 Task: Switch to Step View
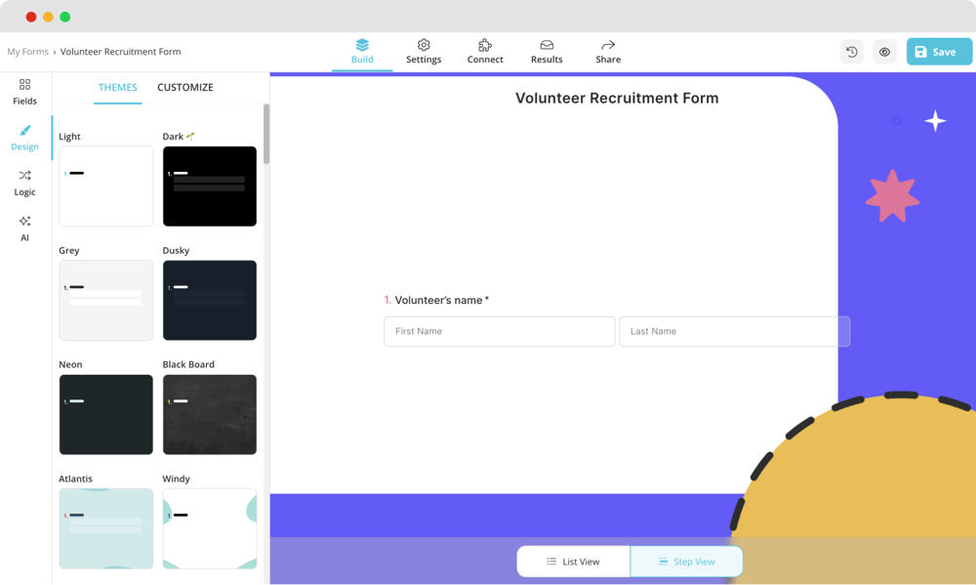point(686,562)
